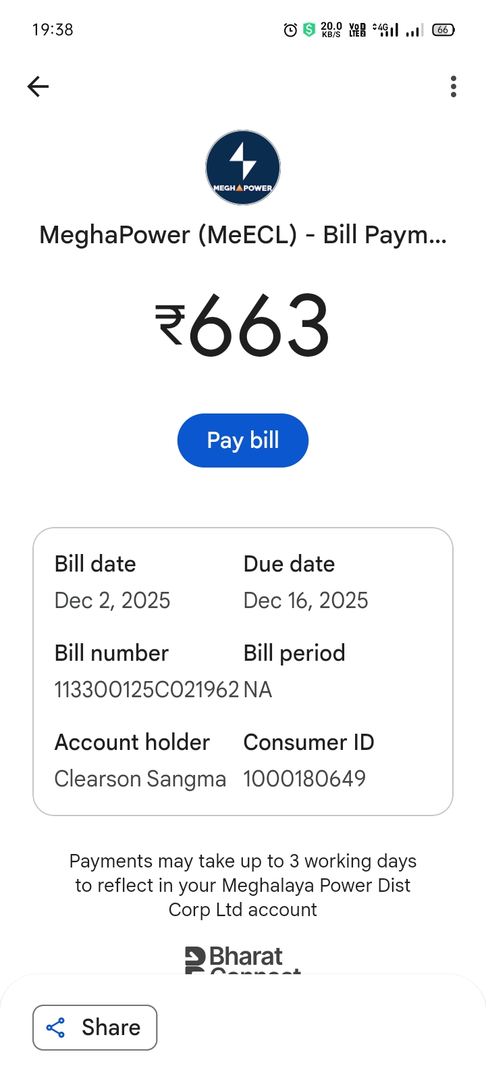486x1081 pixels.
Task: Tap the bill date Dec 2, 2025
Action: point(112,601)
